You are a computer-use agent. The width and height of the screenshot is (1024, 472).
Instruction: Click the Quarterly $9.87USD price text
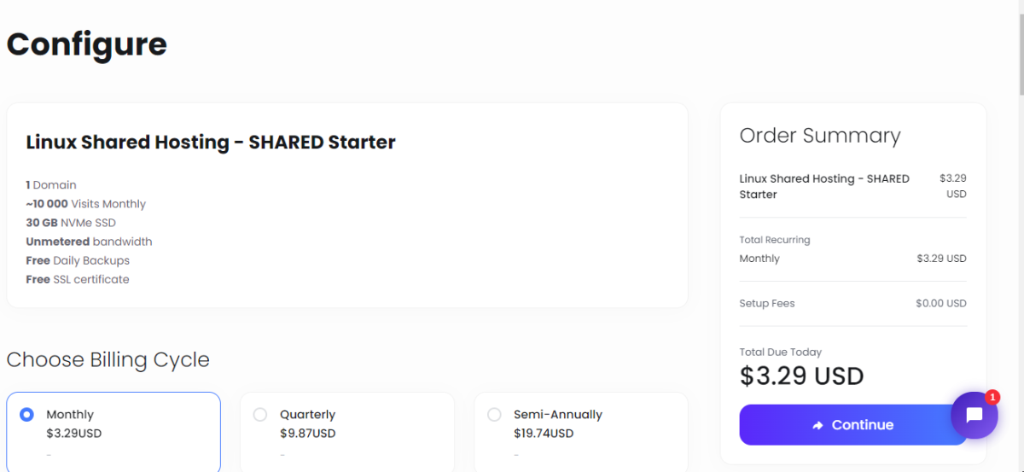tap(308, 434)
